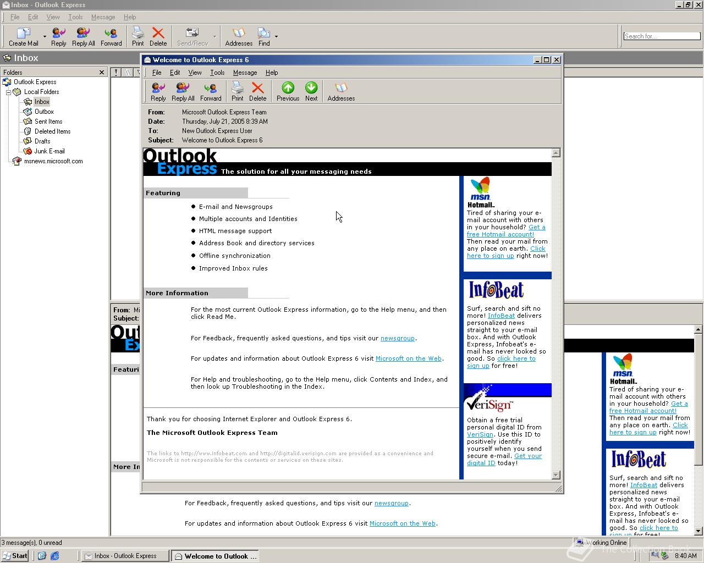
Task: Click Get a free Hotmail account link in message window
Action: (x=506, y=230)
